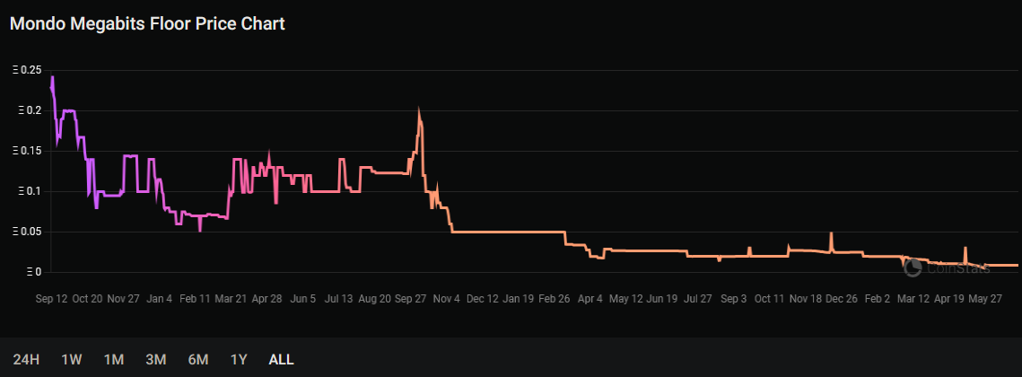Click the Sep 3 date label
Screen dimensions: 1022x377
pyautogui.click(x=734, y=299)
